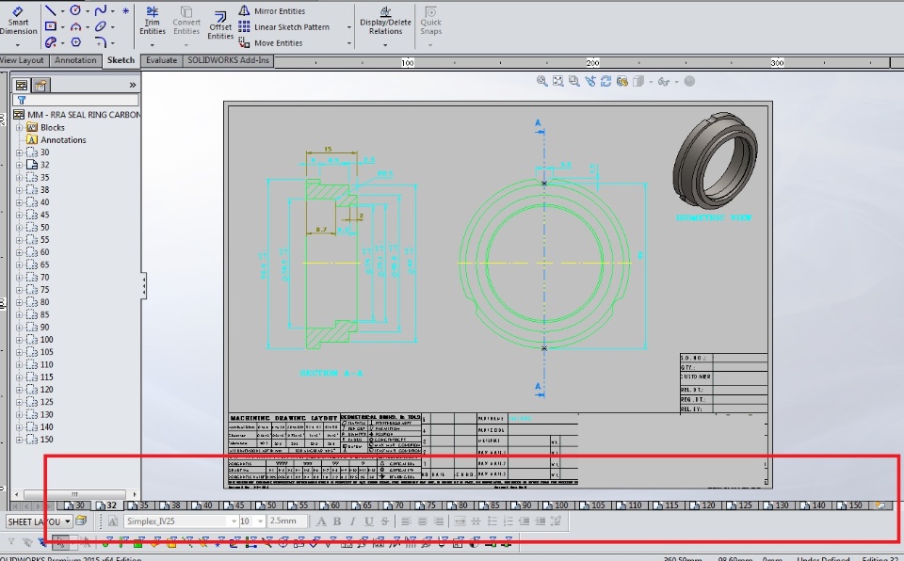Open the SHEET LAYOUT layer dropdown
The image size is (904, 561).
coord(67,521)
